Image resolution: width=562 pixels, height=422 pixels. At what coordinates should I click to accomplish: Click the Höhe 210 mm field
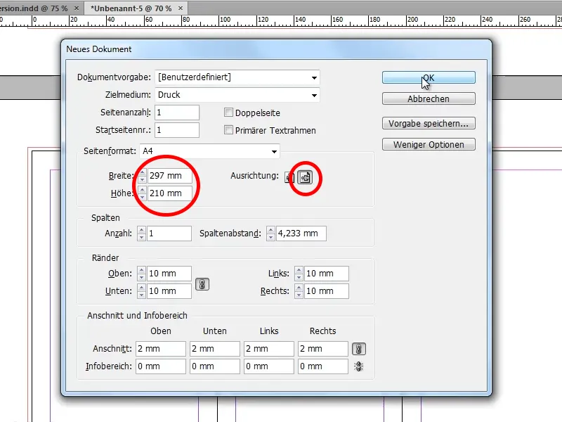[x=169, y=193]
